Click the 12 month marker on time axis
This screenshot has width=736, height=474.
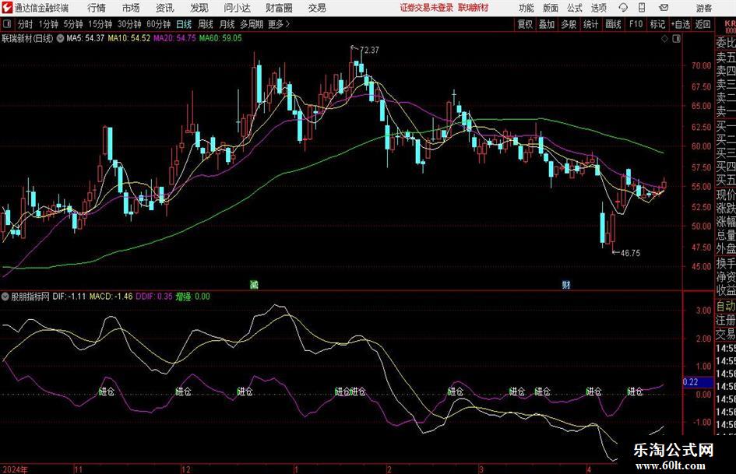pos(186,469)
